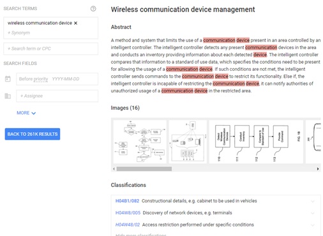Expand the H04B1/082 classification row chevron
Image resolution: width=323 pixels, height=236 pixels.
313,201
